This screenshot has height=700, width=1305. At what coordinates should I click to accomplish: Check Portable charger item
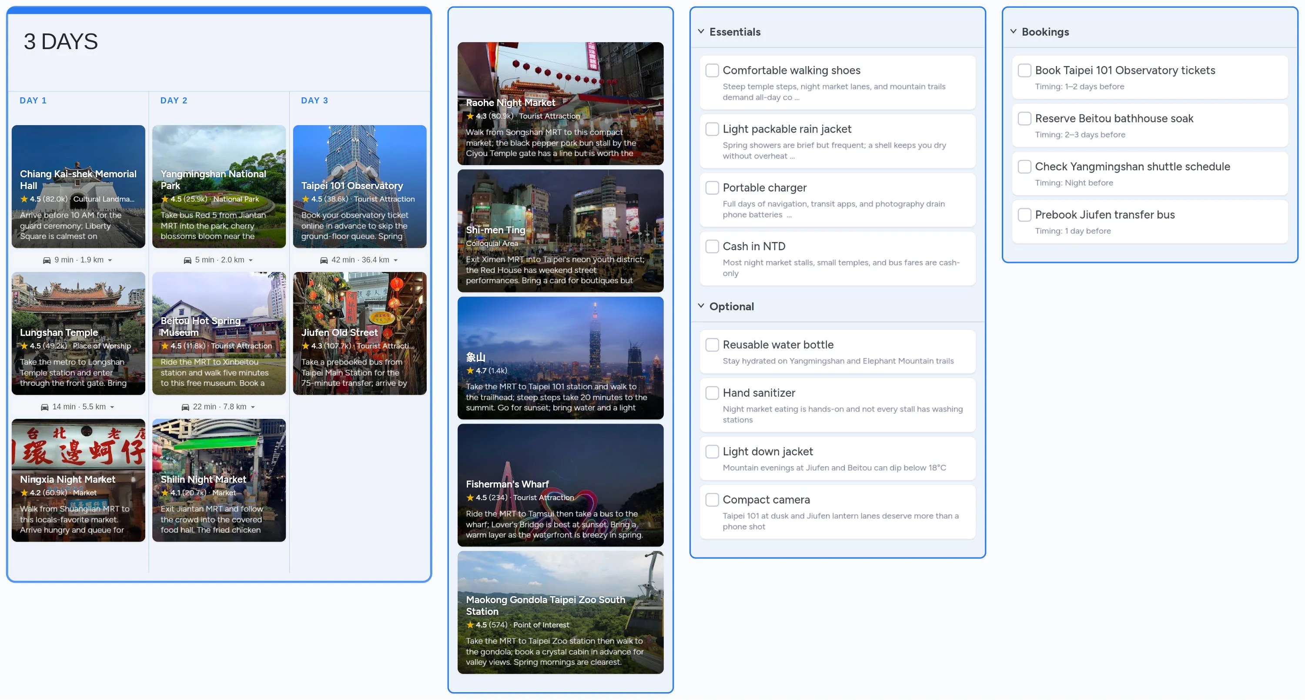tap(712, 188)
